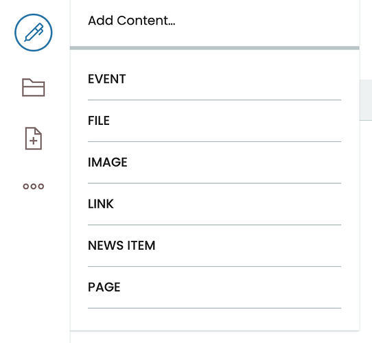Click the Add Content… header
372x343 pixels.
click(132, 21)
